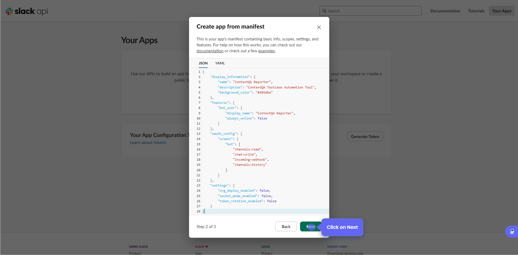Open Documentation in the top navigation
Screen dimensions: 518x255
point(445,11)
